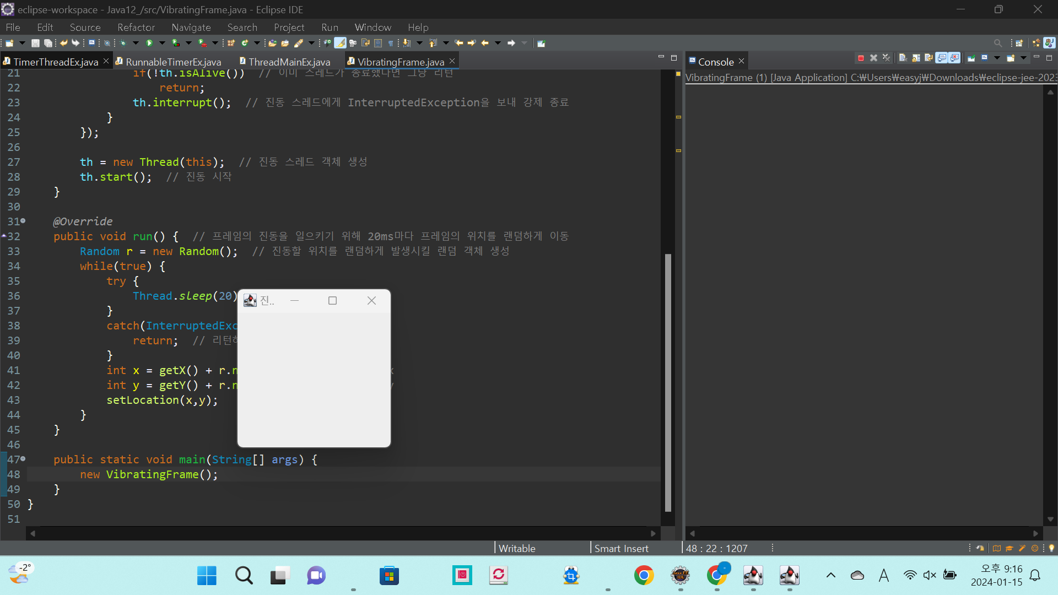Terminate the running program in Console
Image resolution: width=1058 pixels, height=595 pixels.
[x=861, y=58]
